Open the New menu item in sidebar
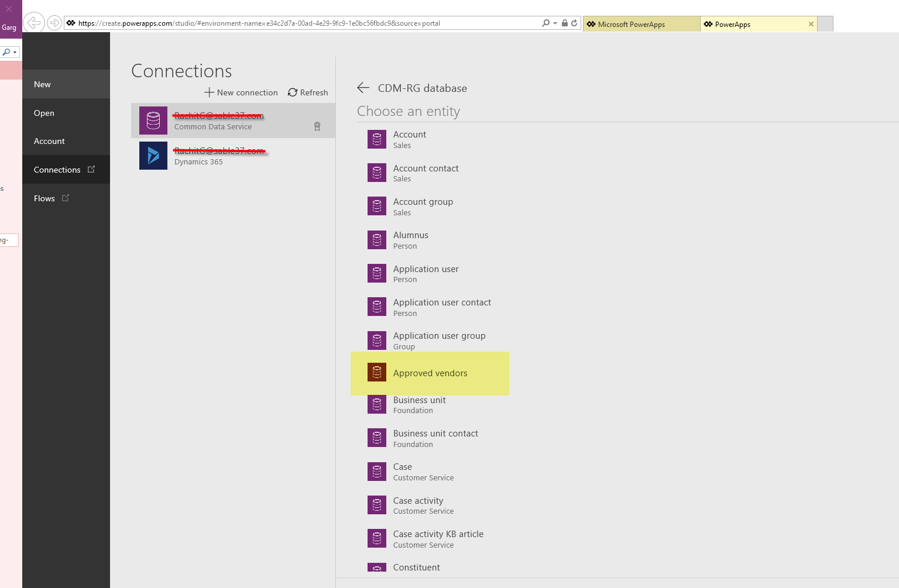This screenshot has height=588, width=899. click(x=42, y=84)
